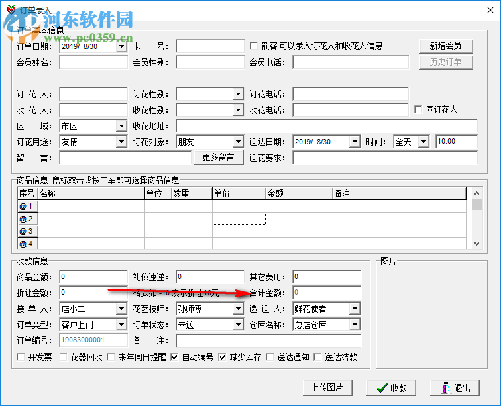
Task: Click the 订花人 name field
Action: [x=93, y=94]
